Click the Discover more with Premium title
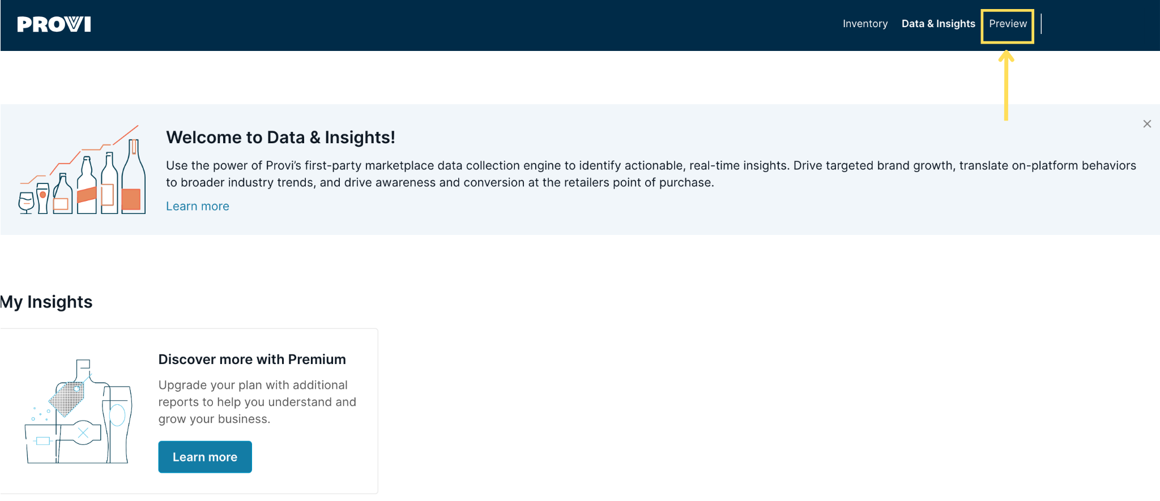The width and height of the screenshot is (1160, 501). point(252,359)
